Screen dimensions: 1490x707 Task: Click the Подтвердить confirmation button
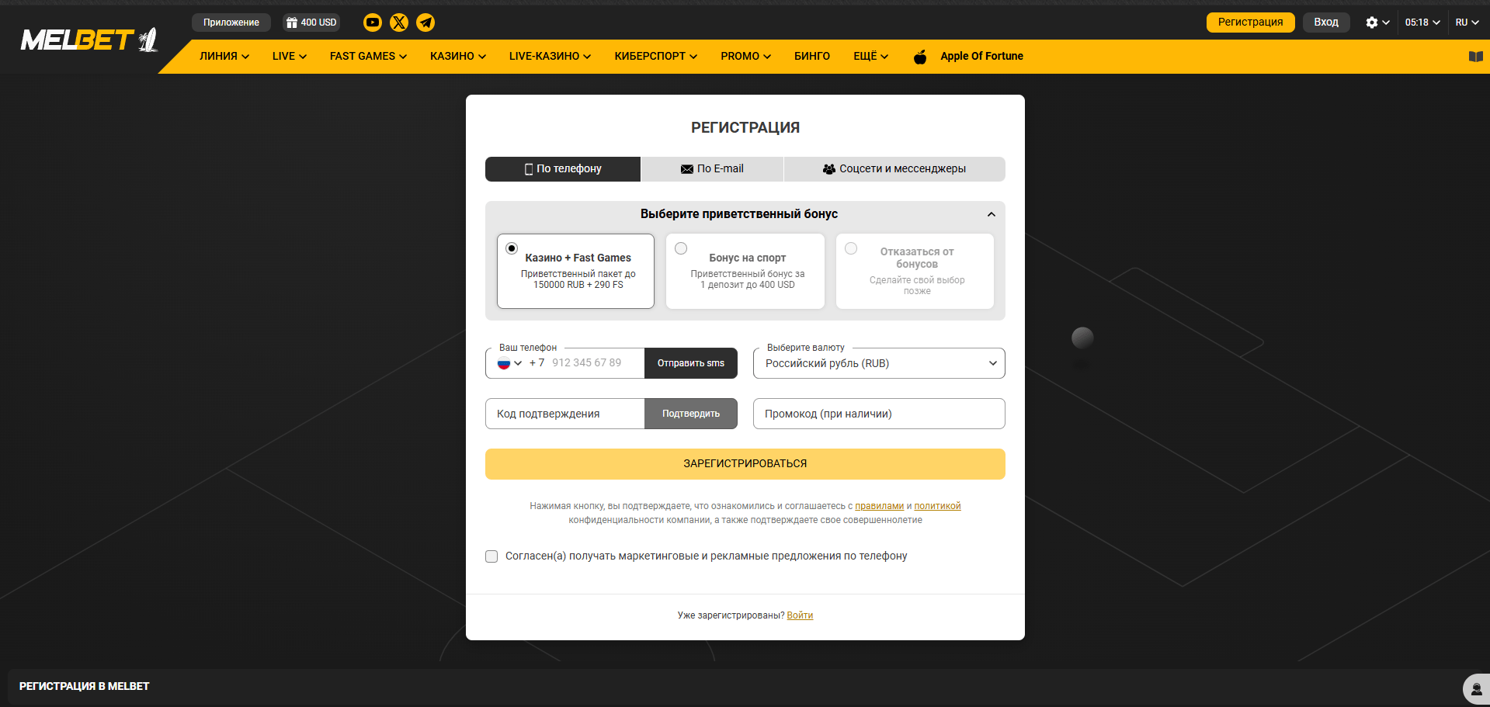click(691, 414)
